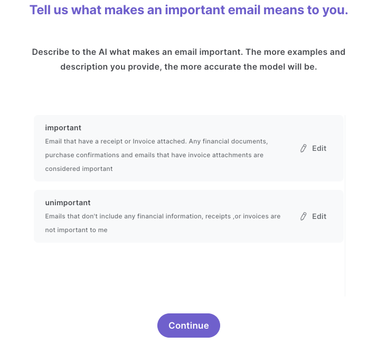Select the 'important' category title
This screenshot has width=387, height=354.
click(x=63, y=128)
